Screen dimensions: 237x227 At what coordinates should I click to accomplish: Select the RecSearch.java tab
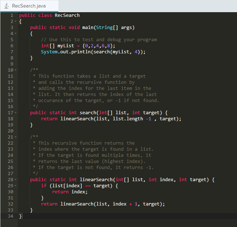29,6
